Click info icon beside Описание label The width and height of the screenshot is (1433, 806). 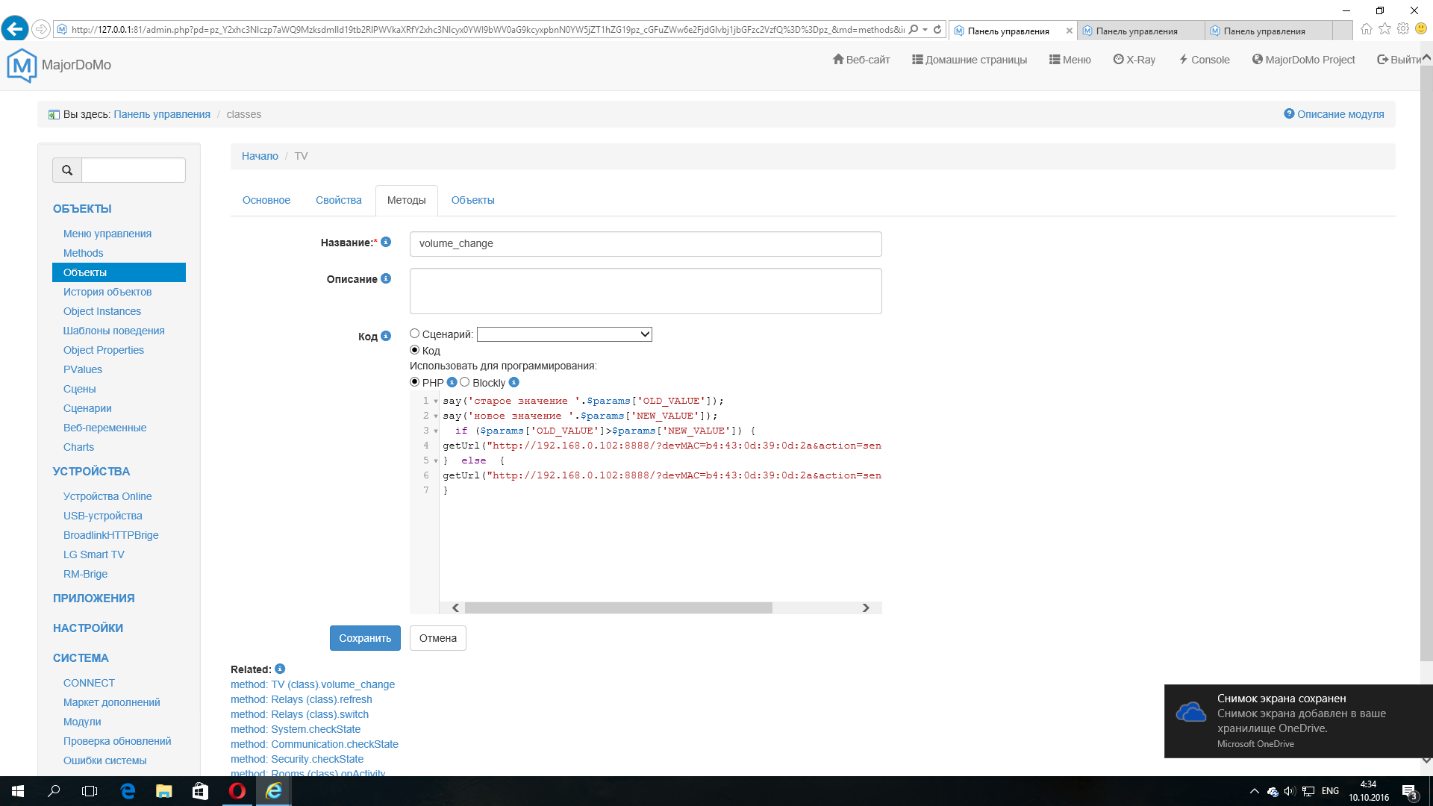pyautogui.click(x=386, y=278)
